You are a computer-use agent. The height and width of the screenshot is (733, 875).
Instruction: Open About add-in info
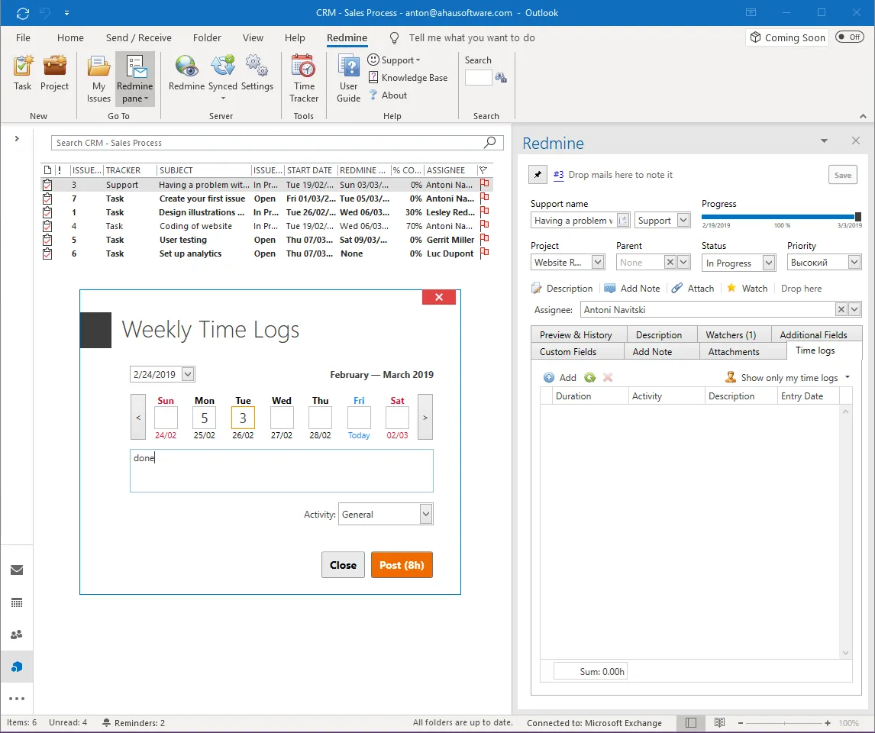point(388,95)
